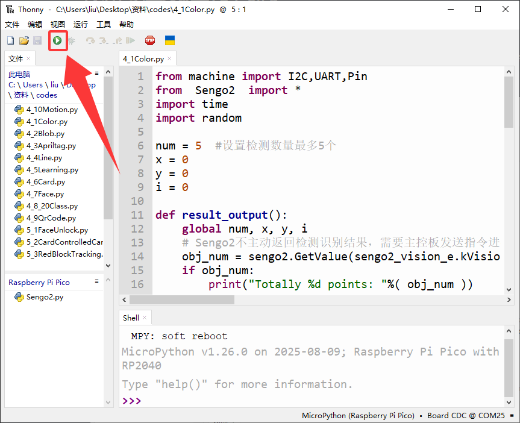
Task: Select file 5_3RedBlockTracking
Action: point(58,254)
